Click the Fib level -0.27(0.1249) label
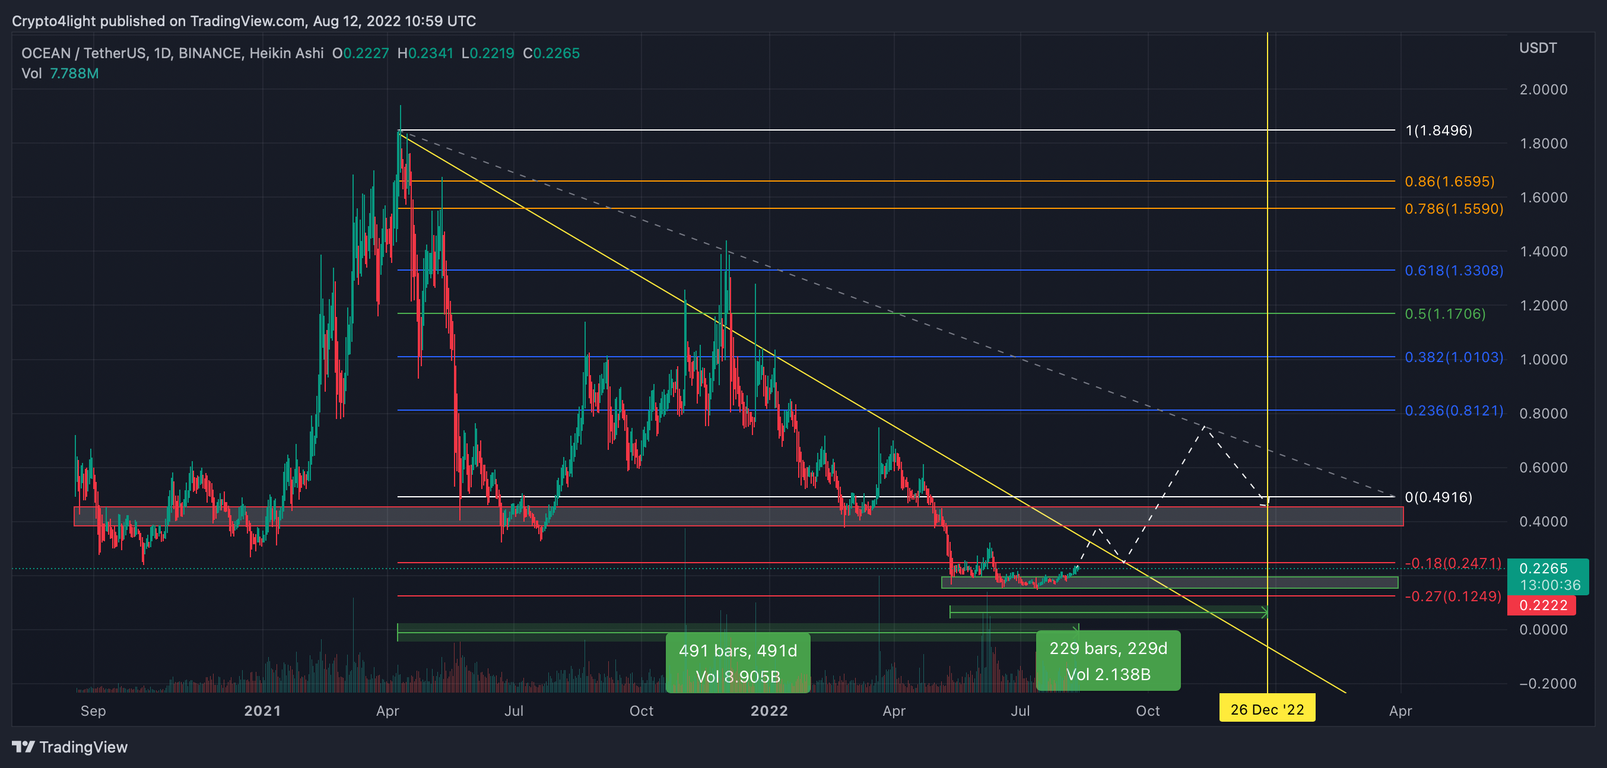 click(1453, 596)
